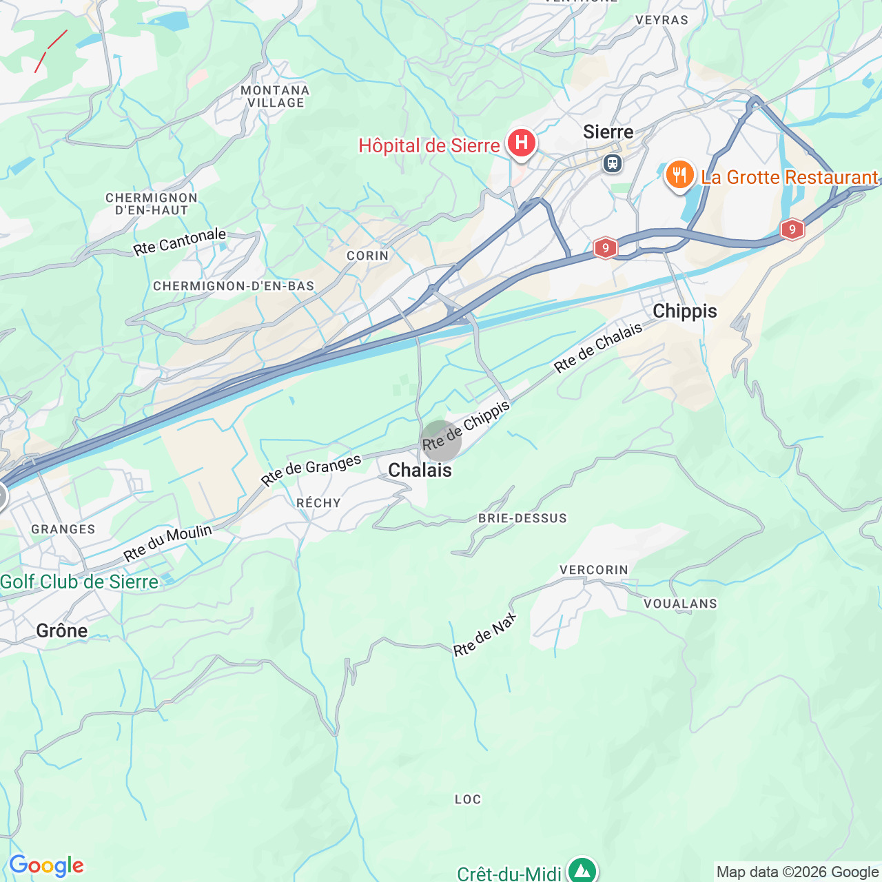Click the Sierre city name
882x882 pixels.
(608, 132)
